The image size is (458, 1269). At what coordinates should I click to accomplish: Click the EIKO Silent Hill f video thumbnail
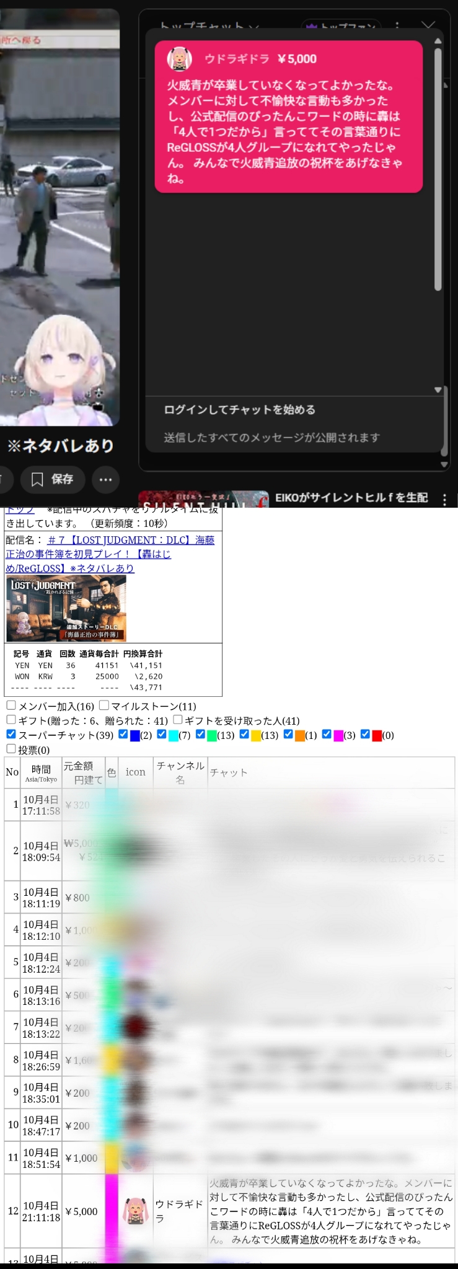(203, 498)
